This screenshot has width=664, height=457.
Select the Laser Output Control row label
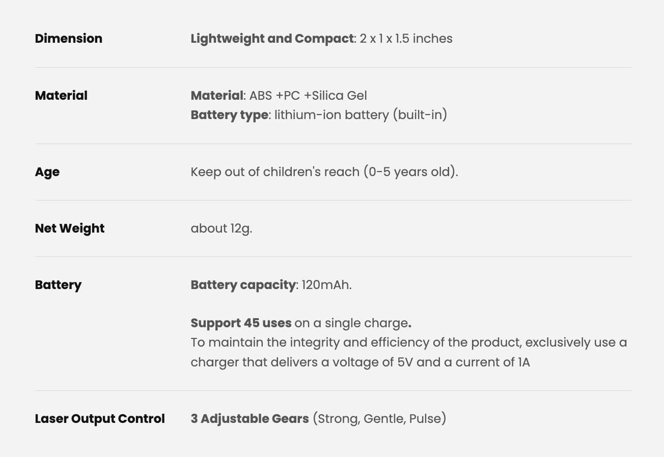point(100,419)
